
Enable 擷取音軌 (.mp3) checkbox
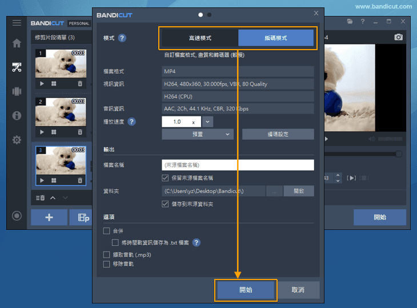pos(106,254)
